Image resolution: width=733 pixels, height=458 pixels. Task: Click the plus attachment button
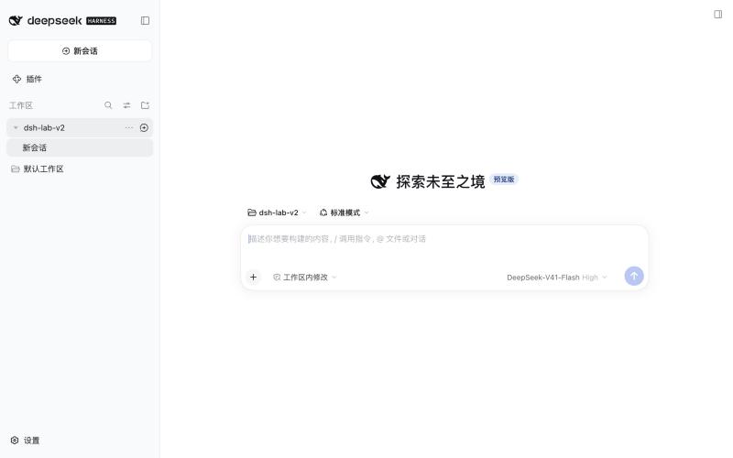tap(253, 278)
